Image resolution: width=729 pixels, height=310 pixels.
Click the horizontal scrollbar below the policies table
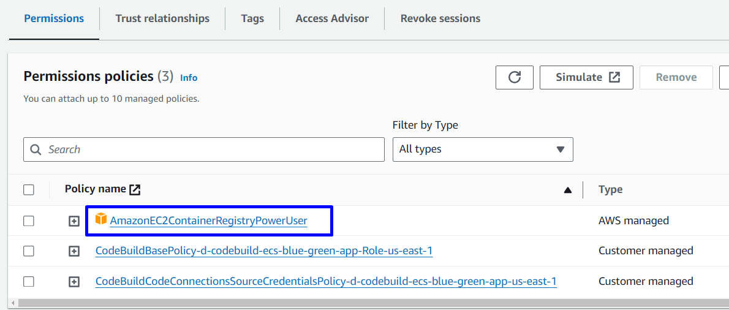pyautogui.click(x=368, y=303)
